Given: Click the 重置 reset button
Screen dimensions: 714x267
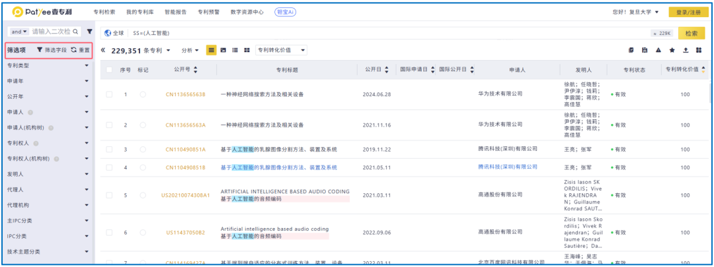Looking at the screenshot, I should pos(80,50).
